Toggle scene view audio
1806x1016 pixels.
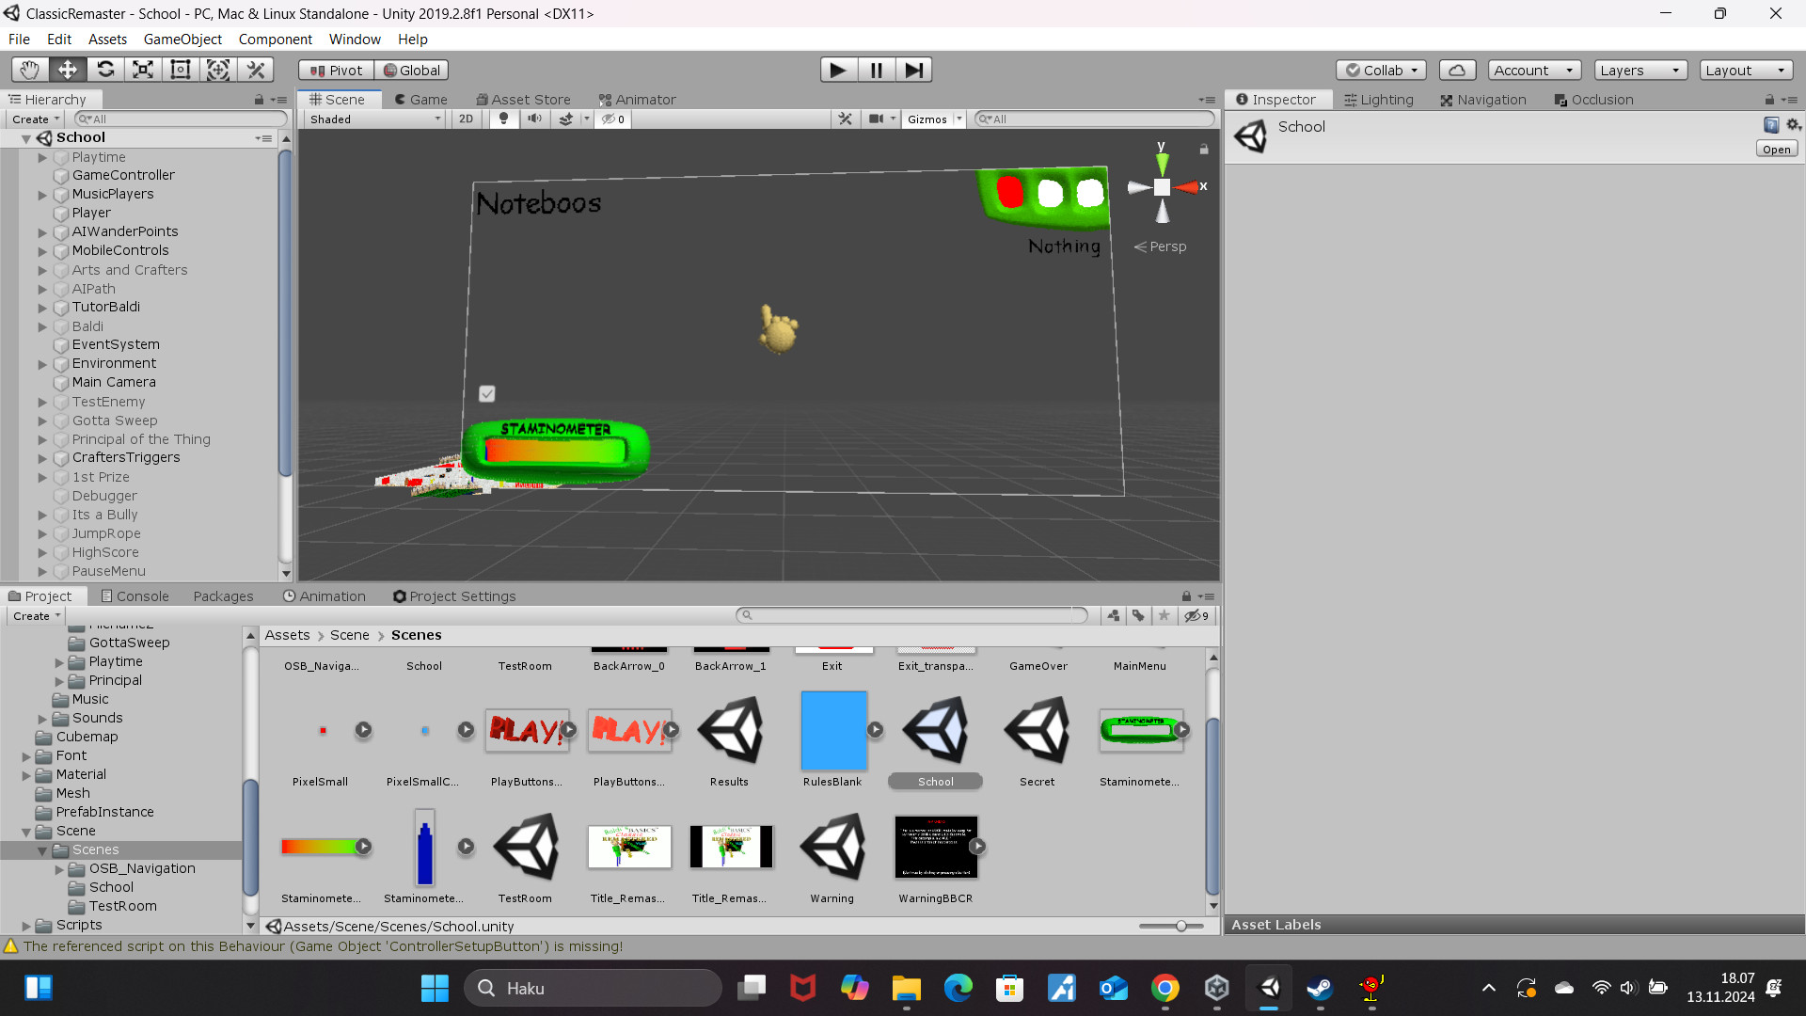tap(535, 119)
